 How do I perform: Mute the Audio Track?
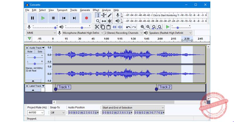pyautogui.click(x=30, y=51)
